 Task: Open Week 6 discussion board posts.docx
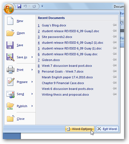point(68,89)
